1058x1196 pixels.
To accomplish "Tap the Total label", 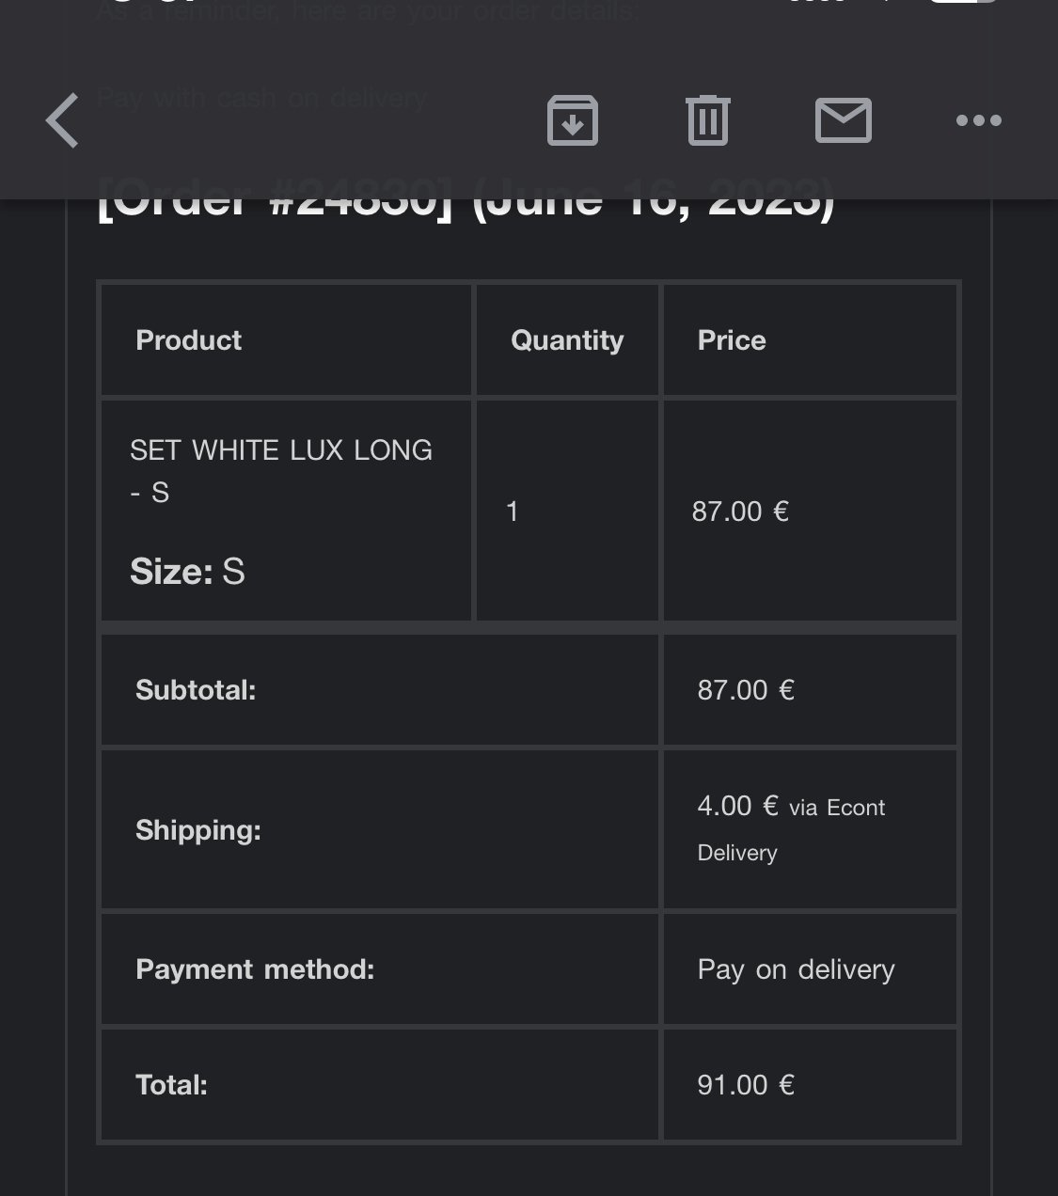I will tap(171, 1085).
